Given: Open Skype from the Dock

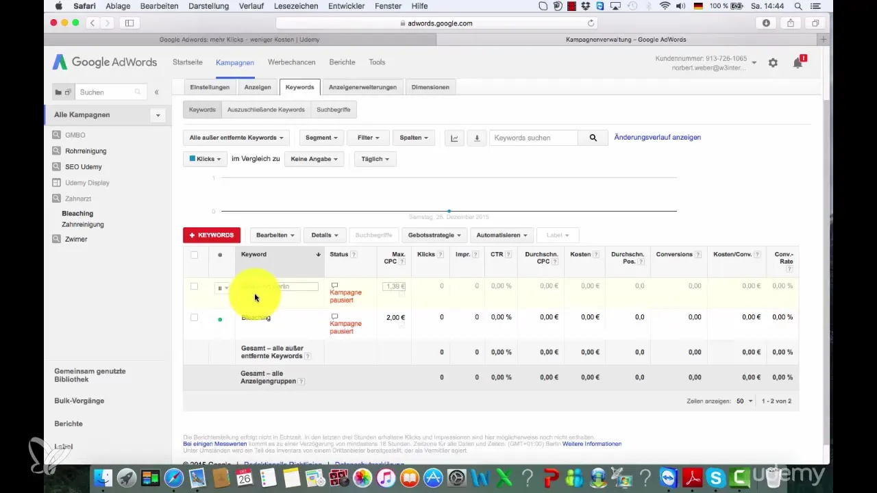Looking at the screenshot, I should (x=715, y=477).
